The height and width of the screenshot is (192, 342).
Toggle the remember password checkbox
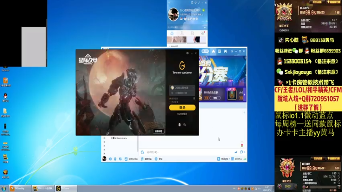click(x=170, y=99)
